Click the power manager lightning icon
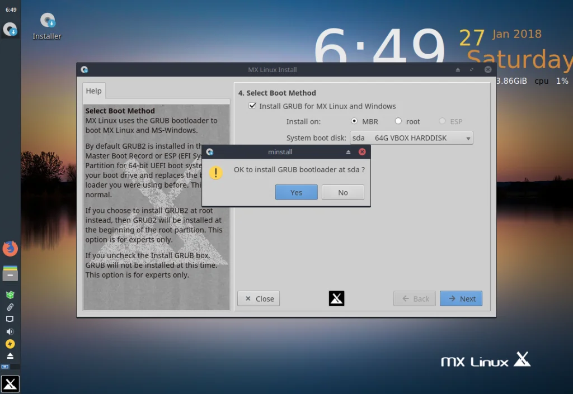This screenshot has width=573, height=394. (10, 344)
